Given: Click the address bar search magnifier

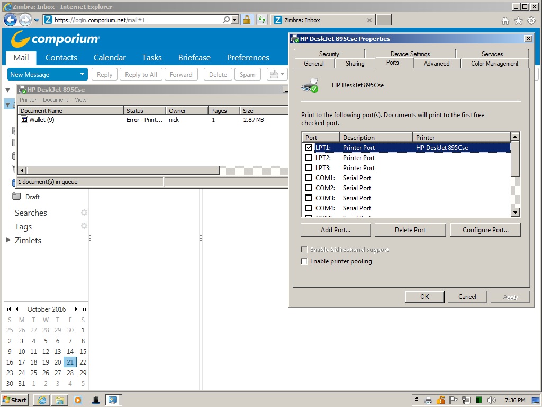Looking at the screenshot, I should click(226, 20).
